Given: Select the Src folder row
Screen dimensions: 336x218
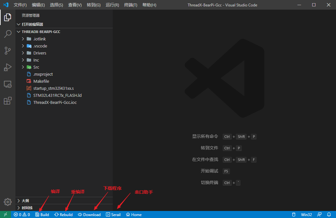Looking at the screenshot, I should [64, 67].
